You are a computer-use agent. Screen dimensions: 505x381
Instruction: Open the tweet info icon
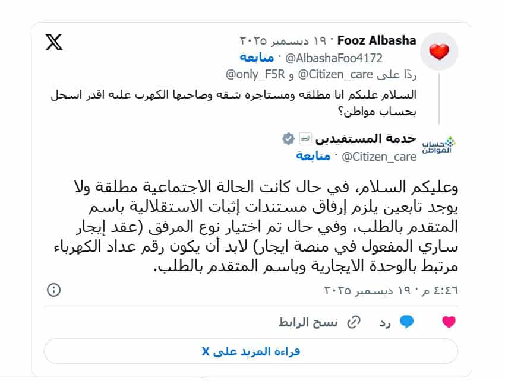(53, 290)
